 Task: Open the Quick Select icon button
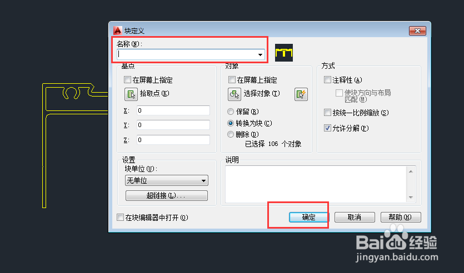click(x=301, y=94)
